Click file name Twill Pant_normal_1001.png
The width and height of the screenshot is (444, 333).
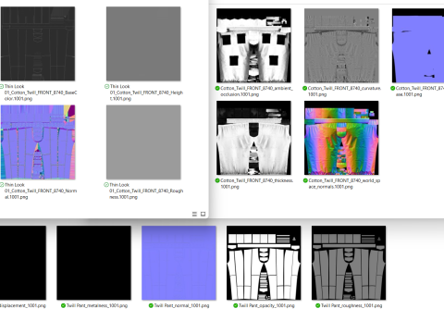click(181, 305)
